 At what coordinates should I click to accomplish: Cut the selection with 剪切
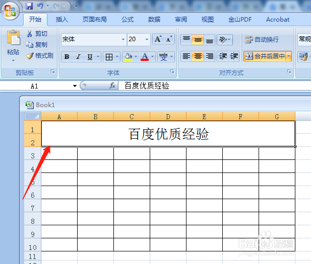pos(37,34)
